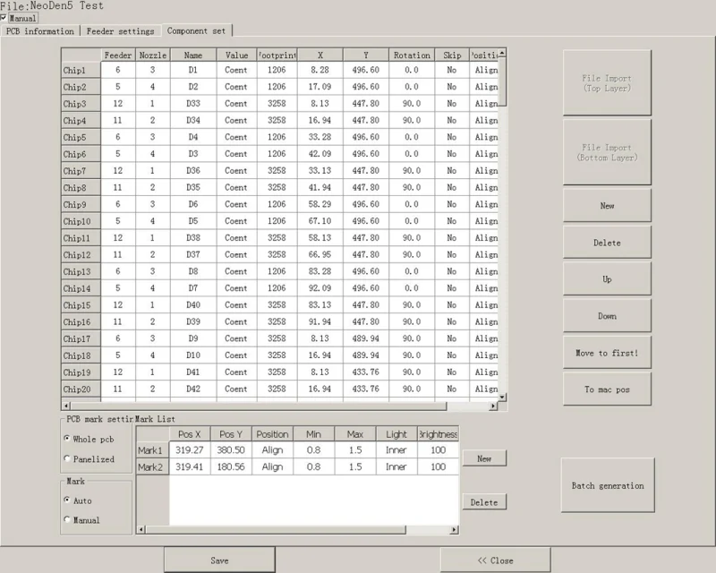Click the To mac pos button
The width and height of the screenshot is (716, 573).
(607, 389)
